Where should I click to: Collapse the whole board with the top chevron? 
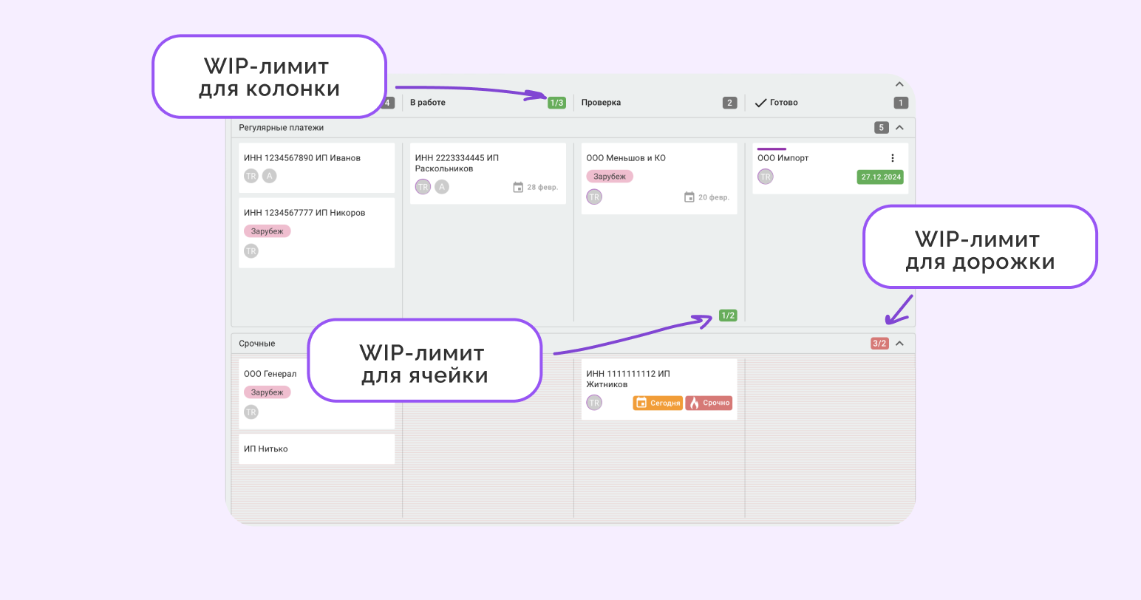point(899,83)
